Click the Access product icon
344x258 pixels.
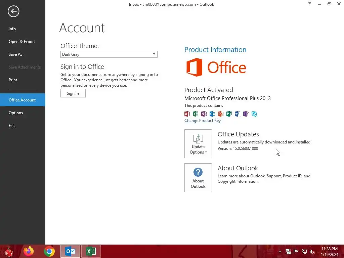click(x=187, y=114)
